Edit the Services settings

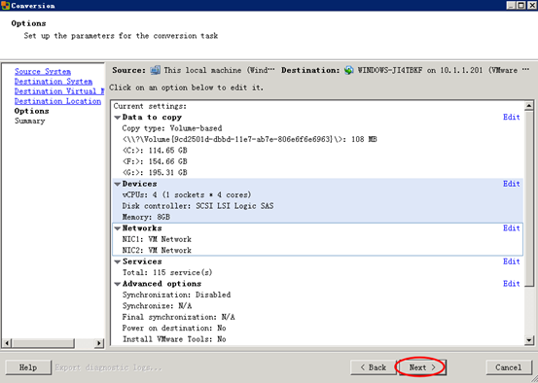[511, 261]
